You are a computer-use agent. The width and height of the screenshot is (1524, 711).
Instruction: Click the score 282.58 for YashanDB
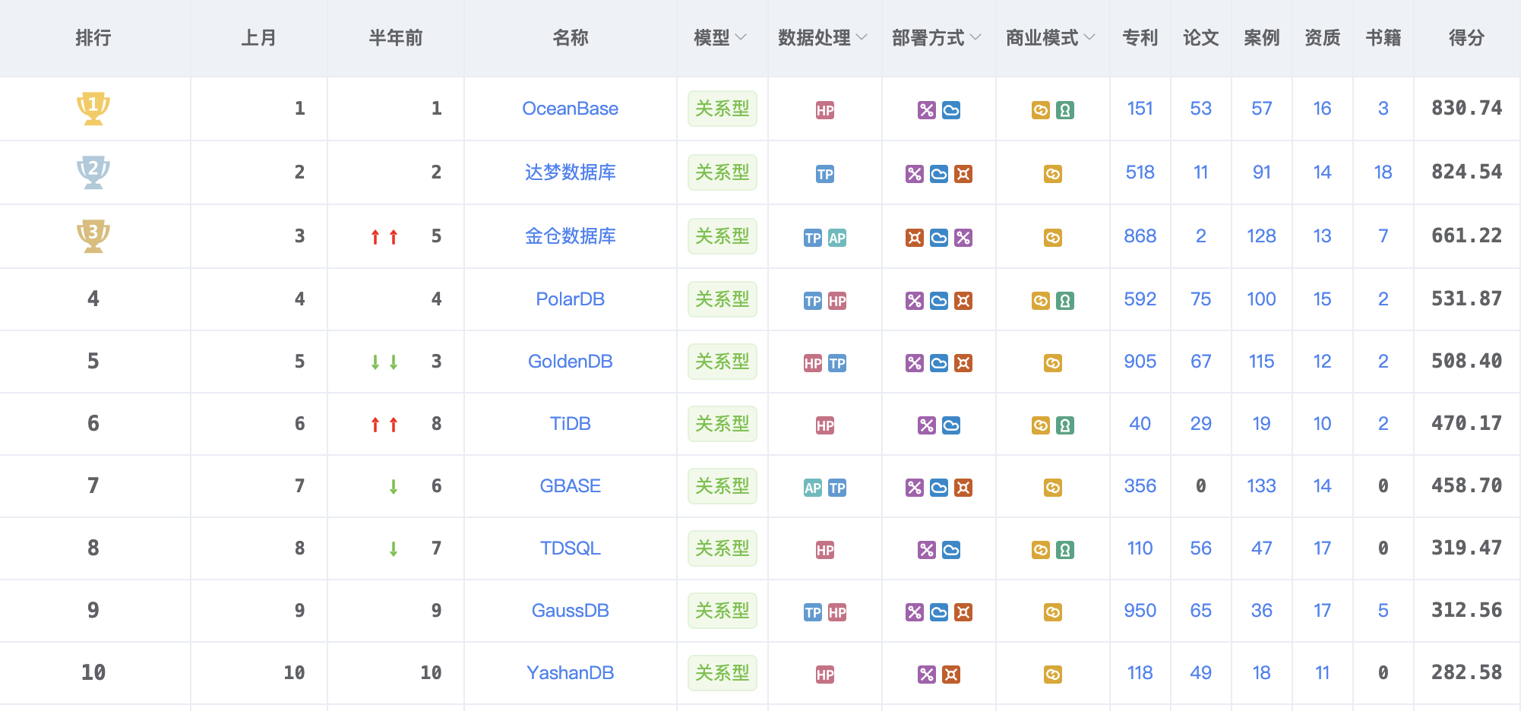[x=1467, y=673]
